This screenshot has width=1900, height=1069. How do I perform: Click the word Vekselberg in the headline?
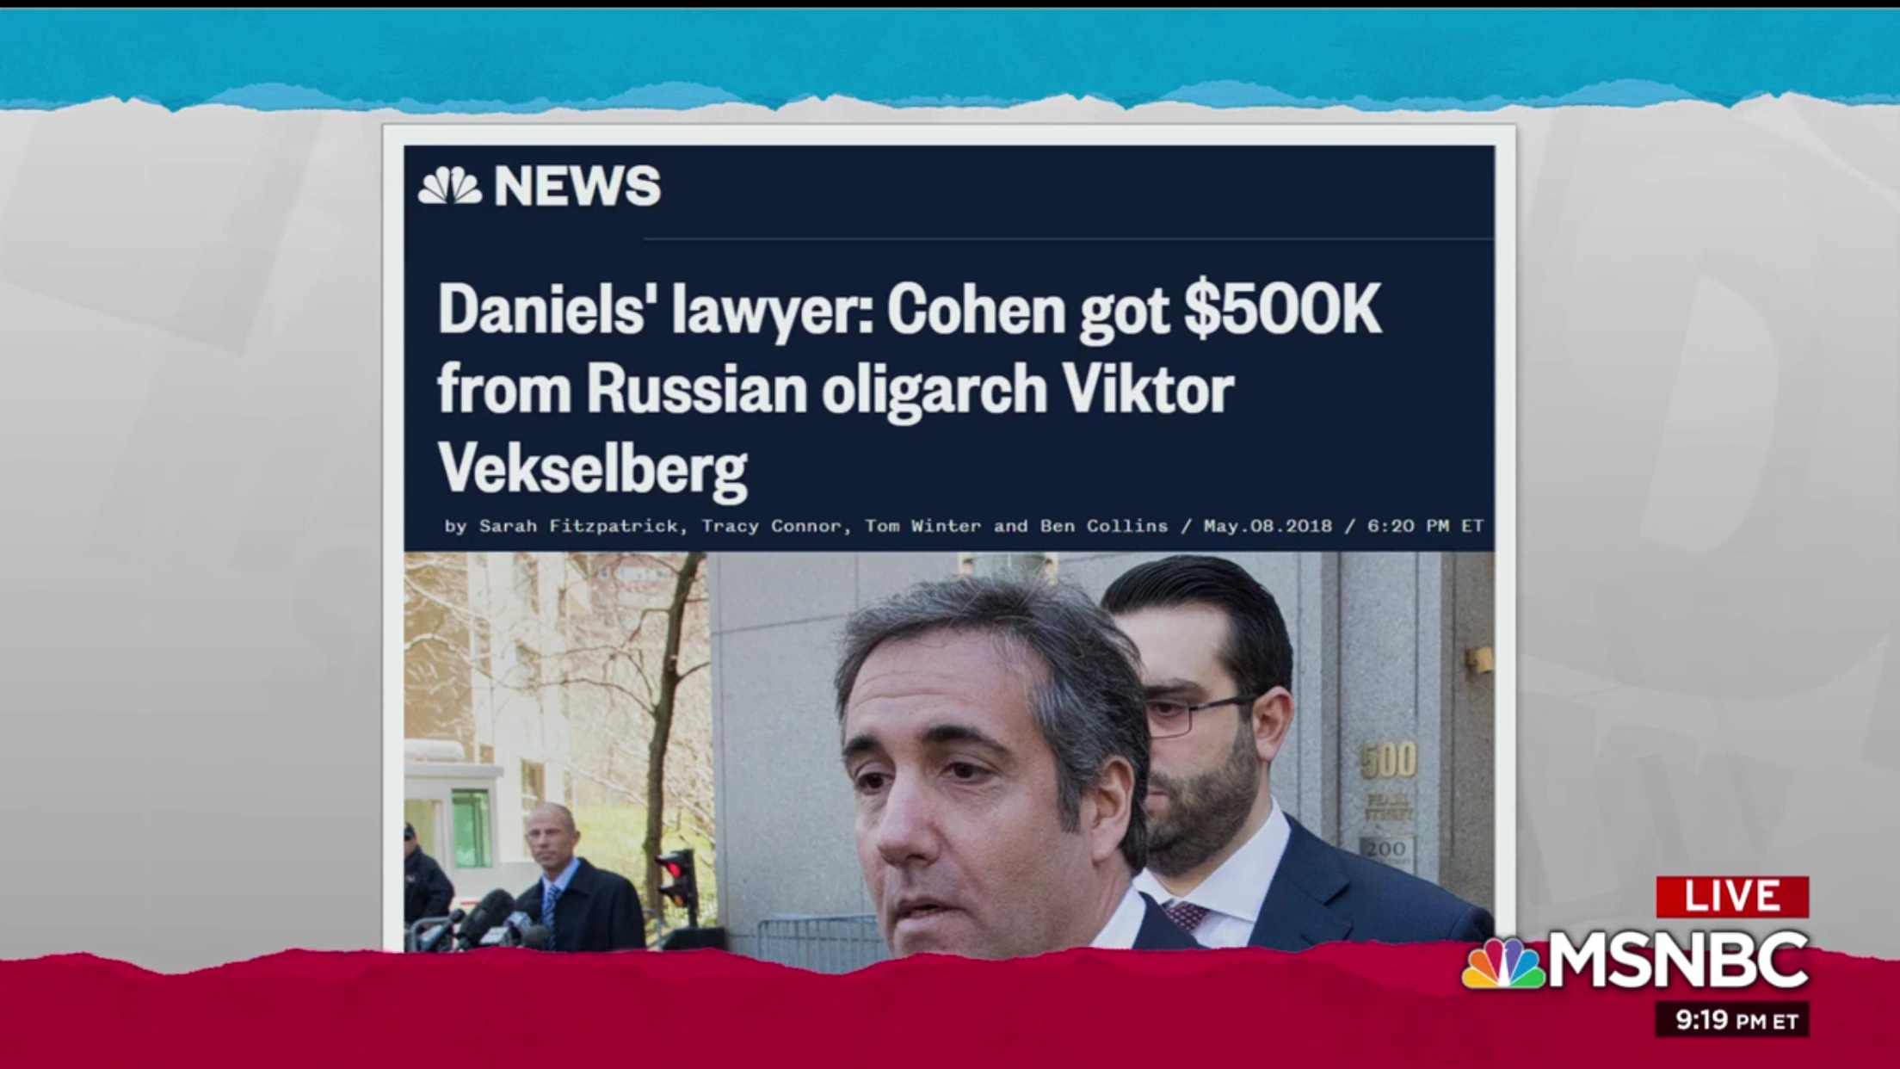point(592,469)
